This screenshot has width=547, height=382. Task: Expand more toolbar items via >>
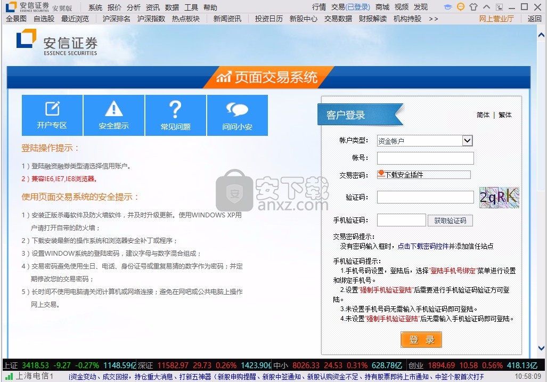433,19
